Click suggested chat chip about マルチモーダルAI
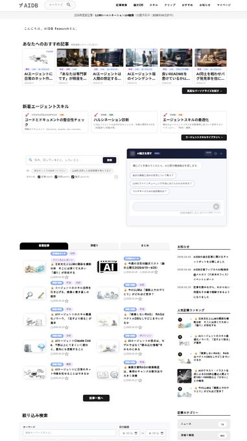Image resolution: width=247 pixels, height=441 pixels. [x=150, y=191]
